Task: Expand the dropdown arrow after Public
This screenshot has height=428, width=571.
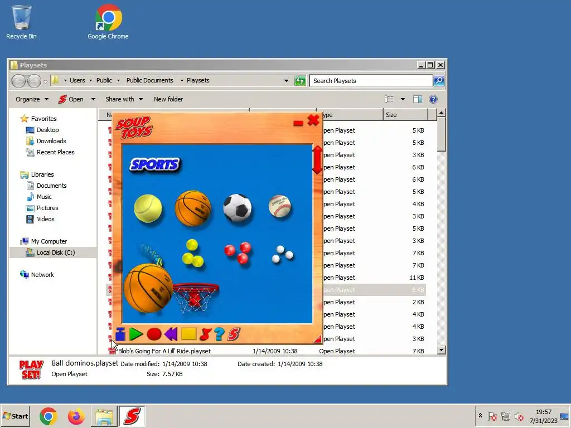Action: 118,80
